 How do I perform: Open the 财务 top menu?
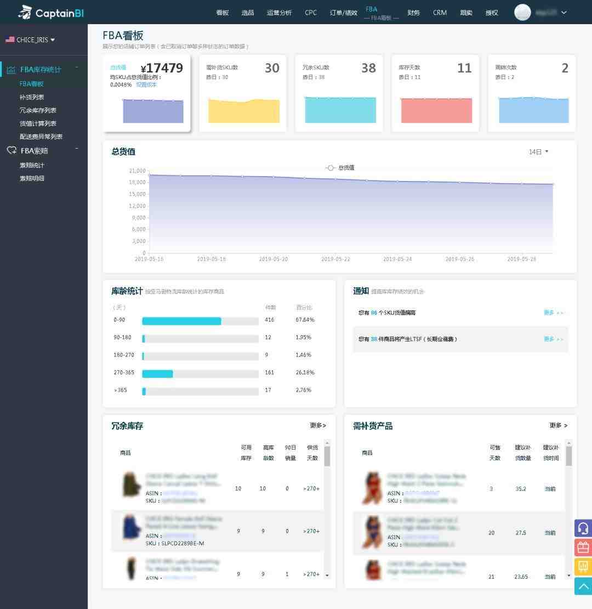[413, 13]
